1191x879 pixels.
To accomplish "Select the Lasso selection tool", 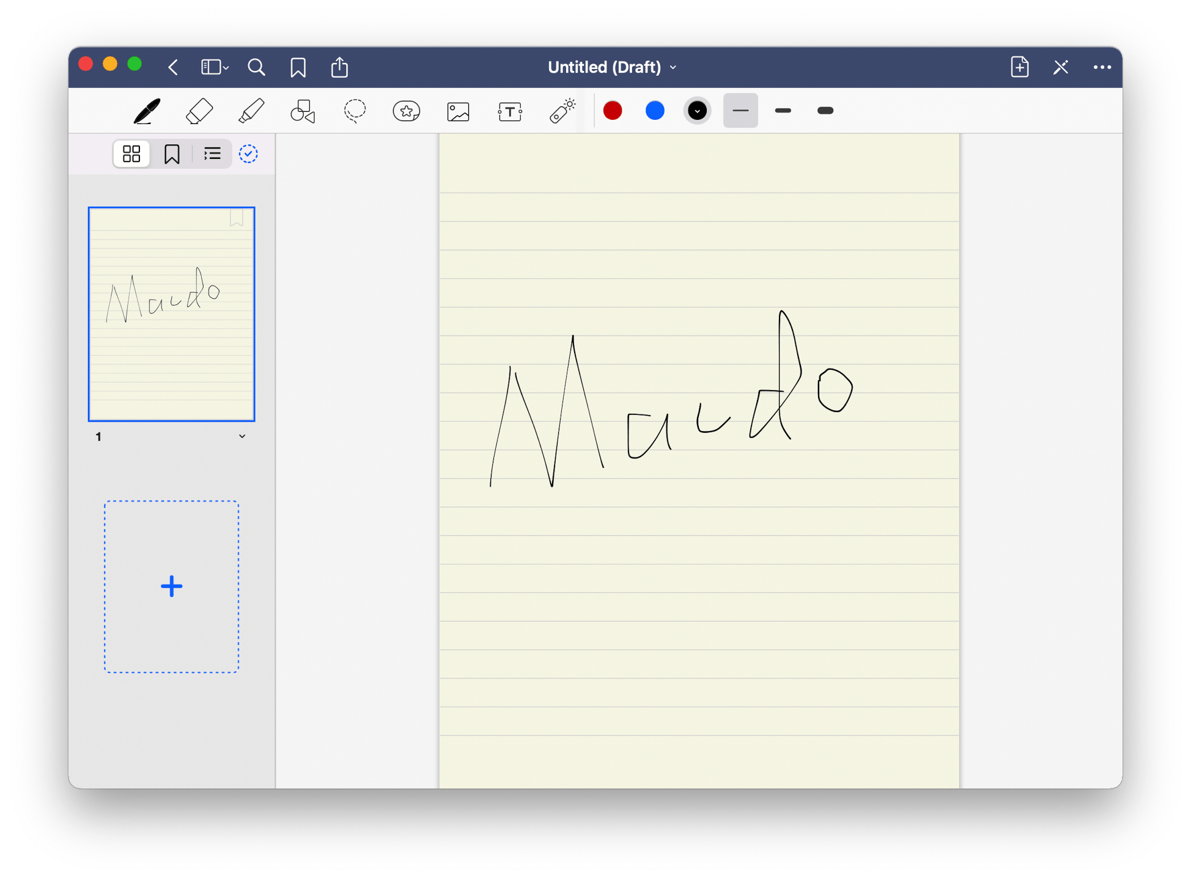I will (355, 111).
